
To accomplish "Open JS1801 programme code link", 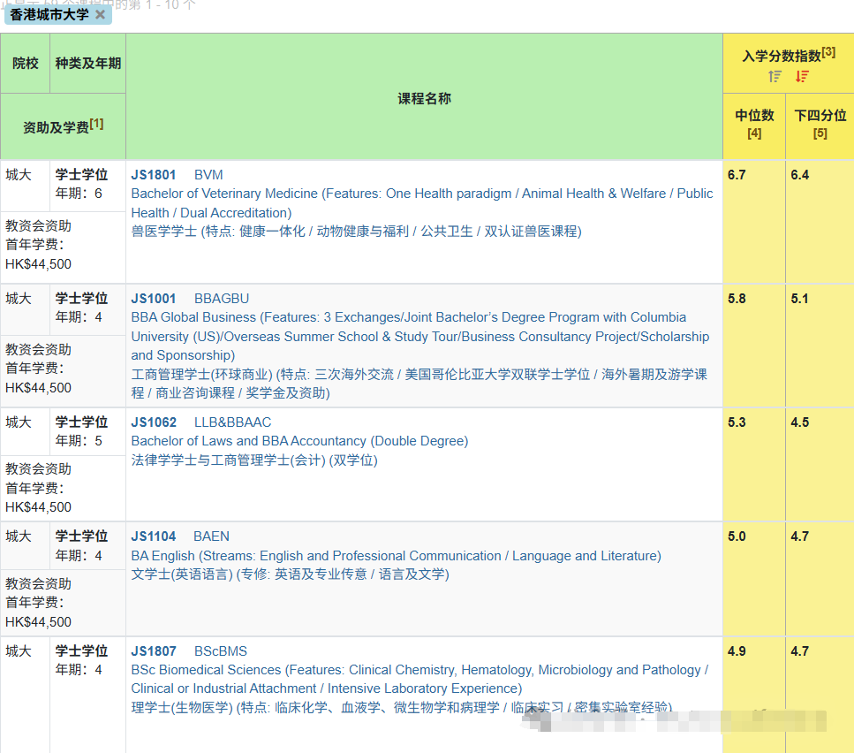I will 154,175.
